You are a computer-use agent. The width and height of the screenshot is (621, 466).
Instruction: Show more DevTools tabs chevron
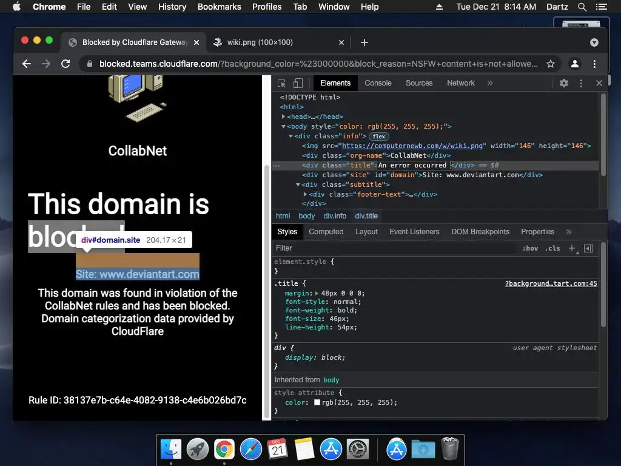(490, 83)
